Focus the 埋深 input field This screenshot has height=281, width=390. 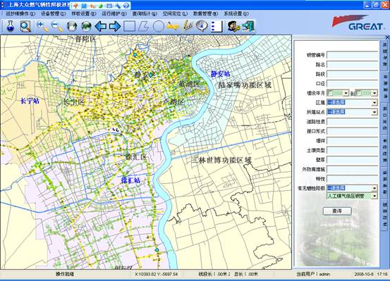click(x=353, y=141)
